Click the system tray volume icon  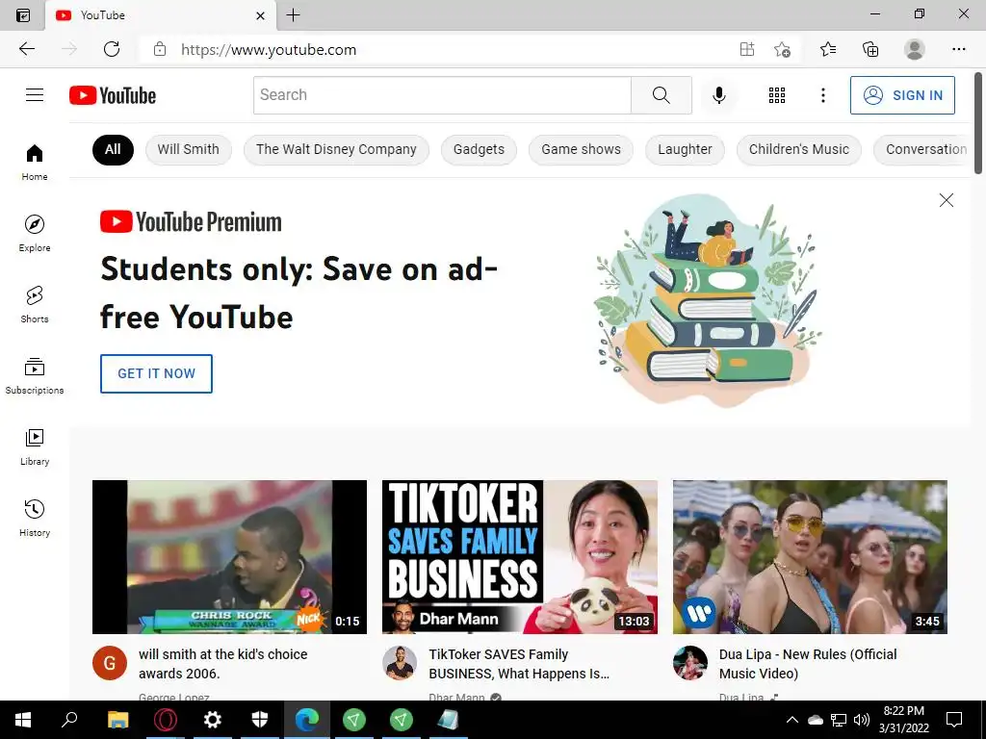pyautogui.click(x=862, y=720)
